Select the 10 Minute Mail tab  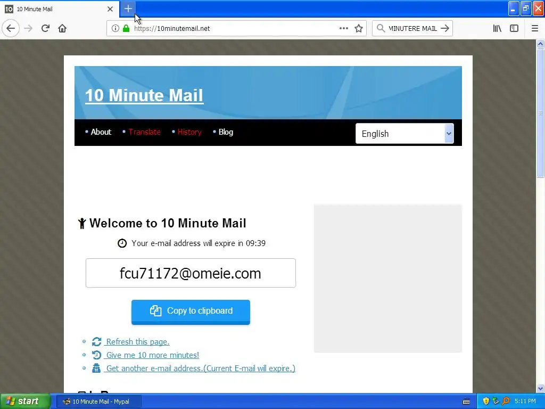pyautogui.click(x=59, y=9)
